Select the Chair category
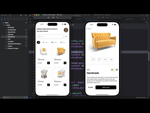This screenshot has height=113, width=150. pyautogui.click(x=45, y=42)
